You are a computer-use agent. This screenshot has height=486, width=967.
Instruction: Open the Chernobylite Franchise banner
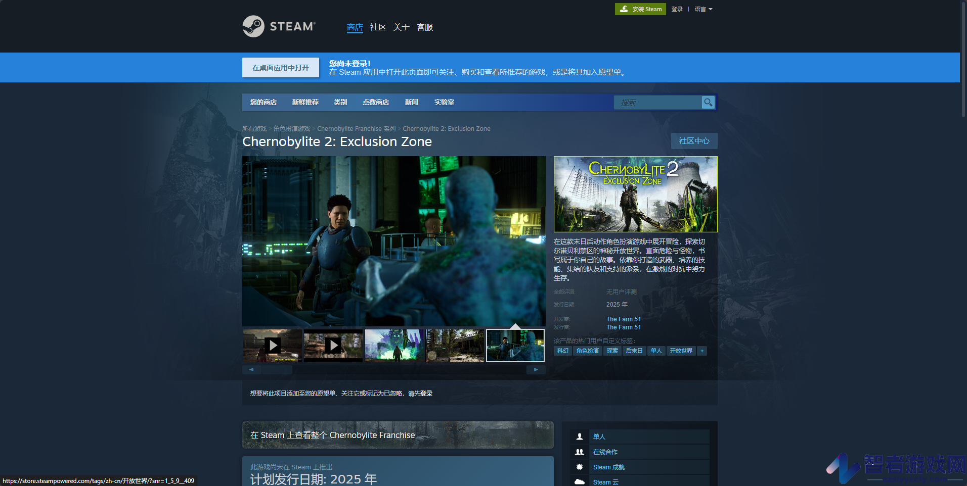coord(398,435)
